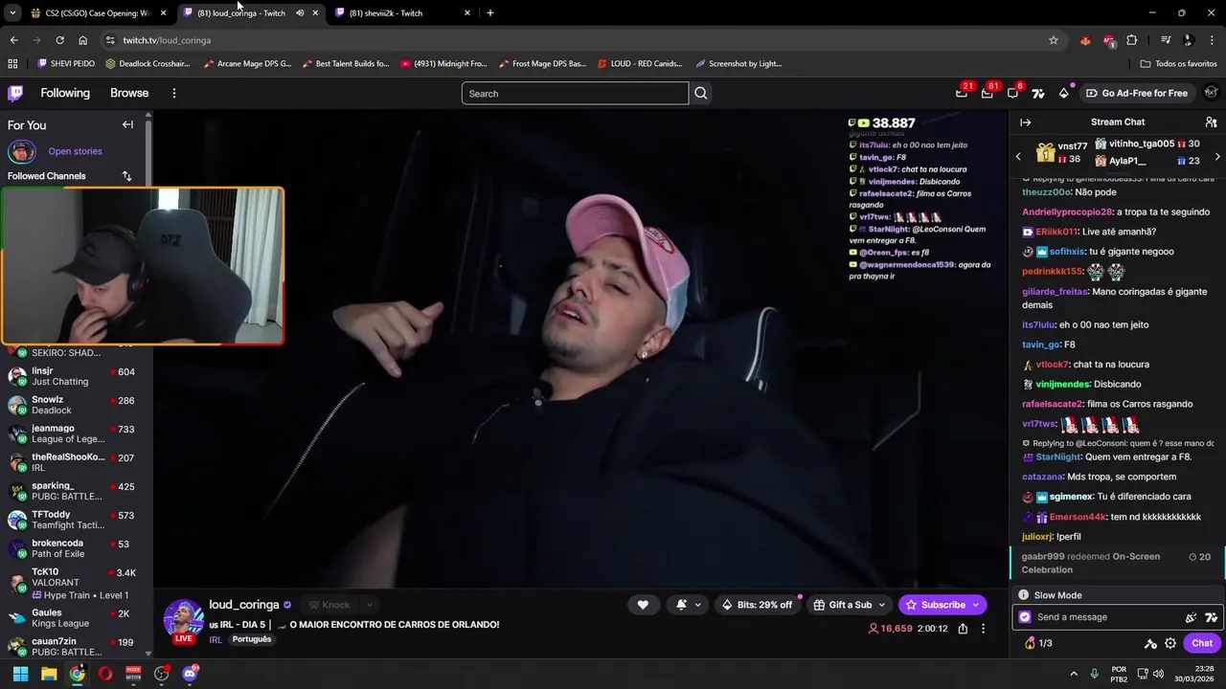
Task: Expand the Gift a Sub dropdown
Action: tap(881, 605)
